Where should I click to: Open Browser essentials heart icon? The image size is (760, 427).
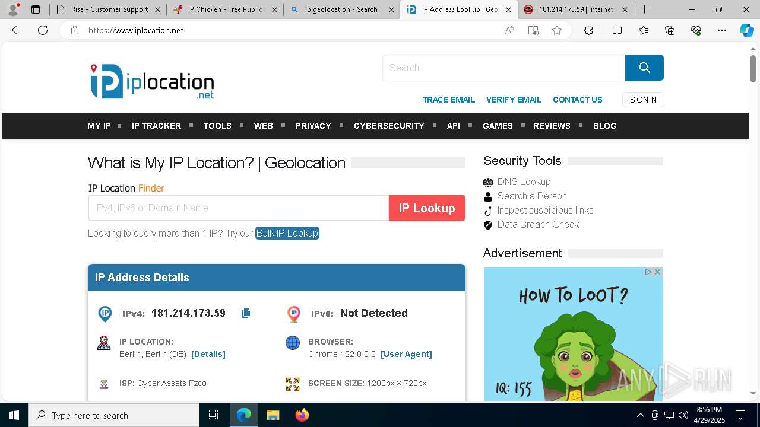click(696, 30)
